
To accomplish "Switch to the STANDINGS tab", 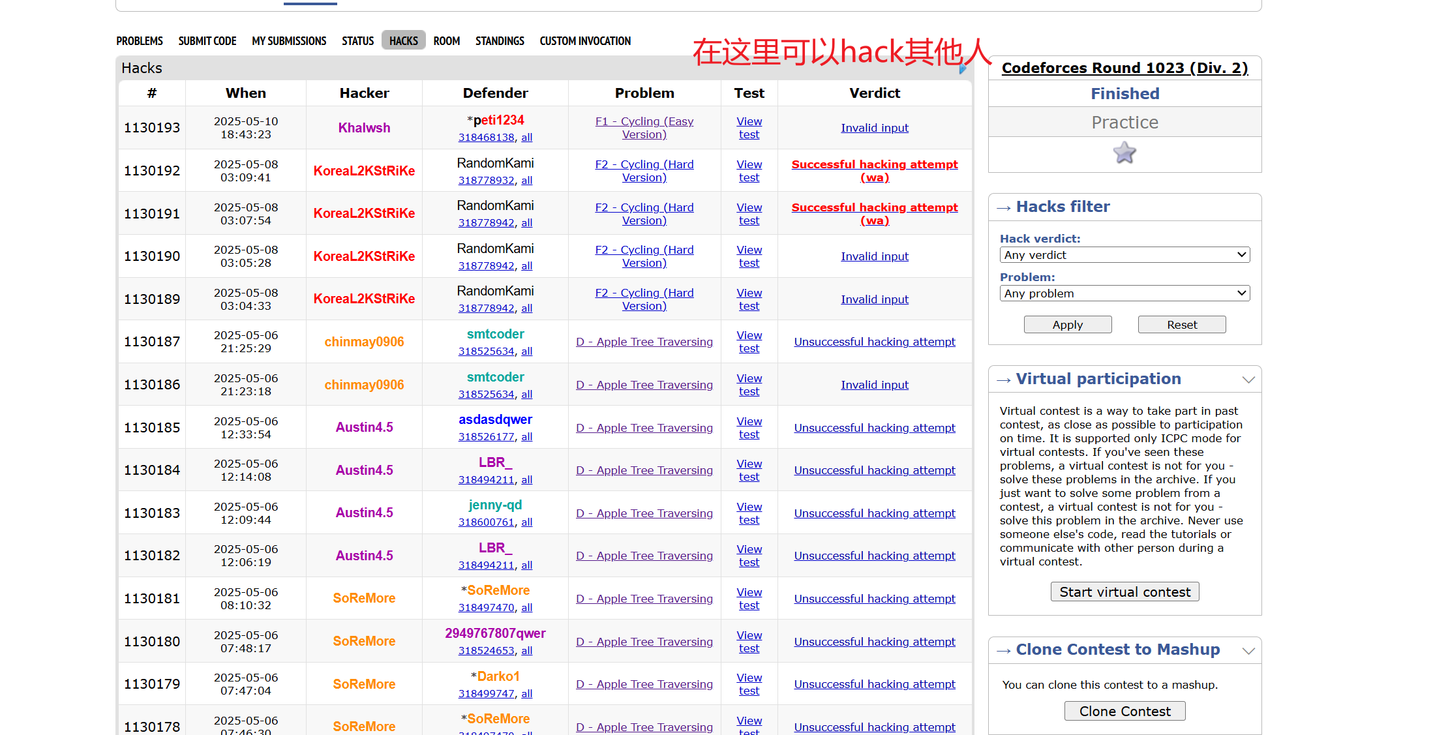I will coord(500,40).
